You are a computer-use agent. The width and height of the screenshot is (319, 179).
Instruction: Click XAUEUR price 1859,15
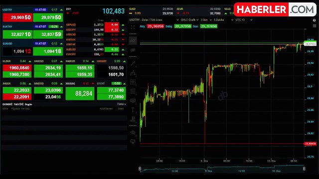(80, 68)
